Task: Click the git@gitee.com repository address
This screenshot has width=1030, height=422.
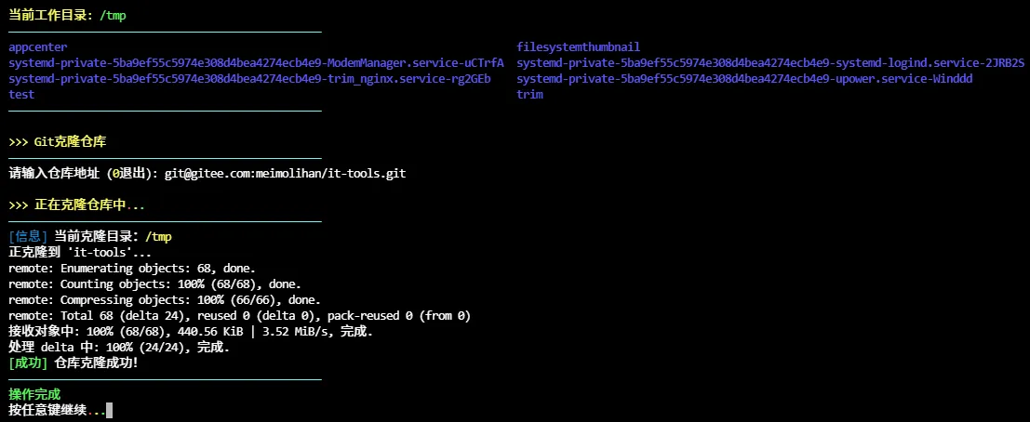Action: (x=285, y=174)
